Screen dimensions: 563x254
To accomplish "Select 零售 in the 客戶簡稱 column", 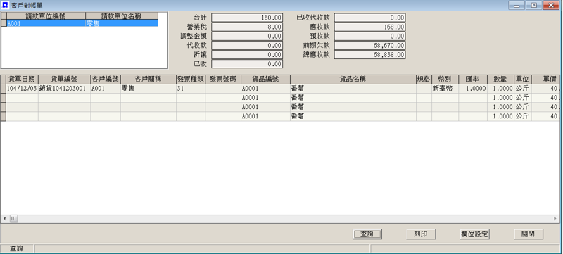I will (x=148, y=89).
